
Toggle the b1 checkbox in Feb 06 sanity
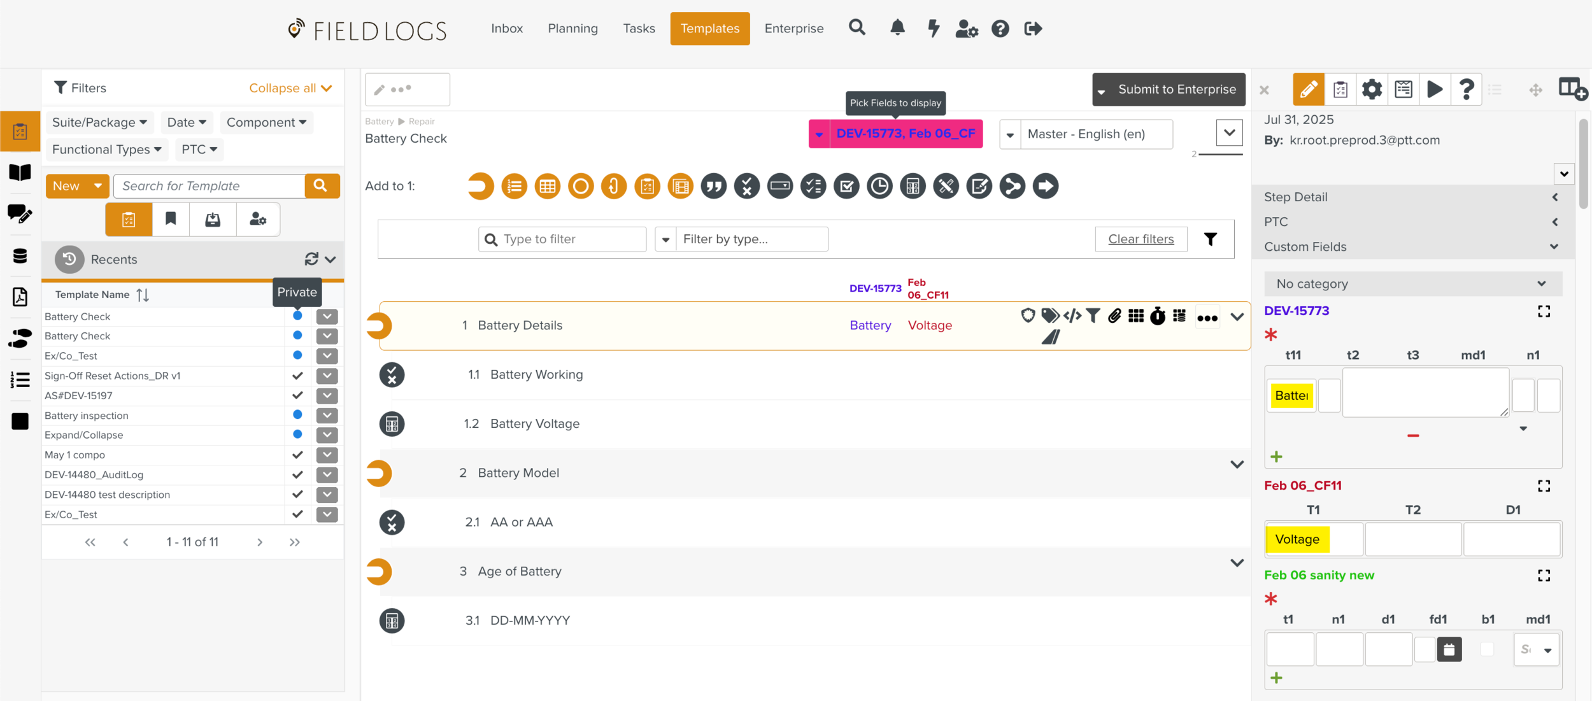tap(1487, 649)
